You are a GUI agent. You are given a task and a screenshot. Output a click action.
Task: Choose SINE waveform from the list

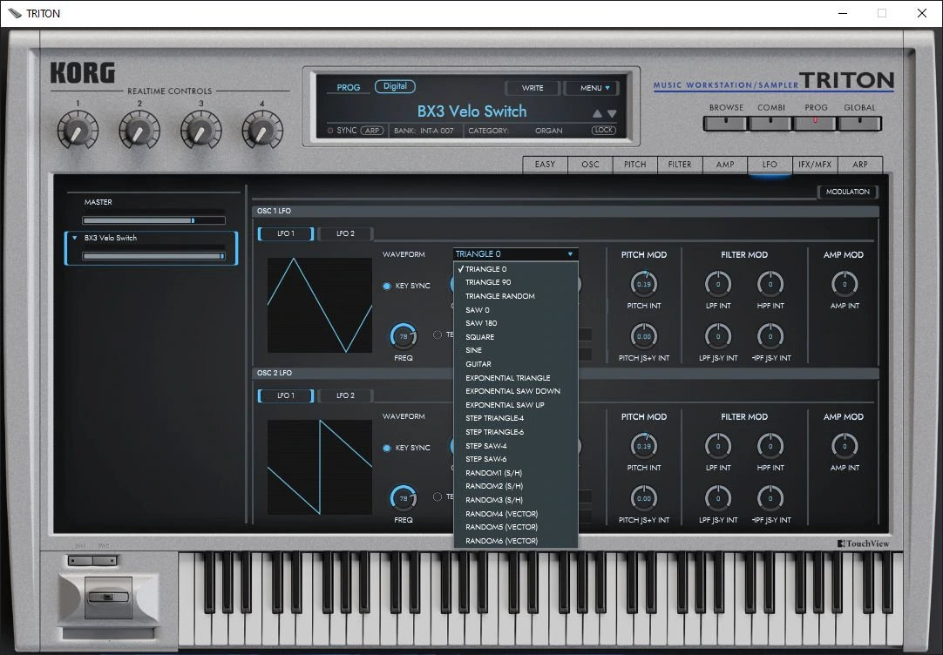point(515,350)
